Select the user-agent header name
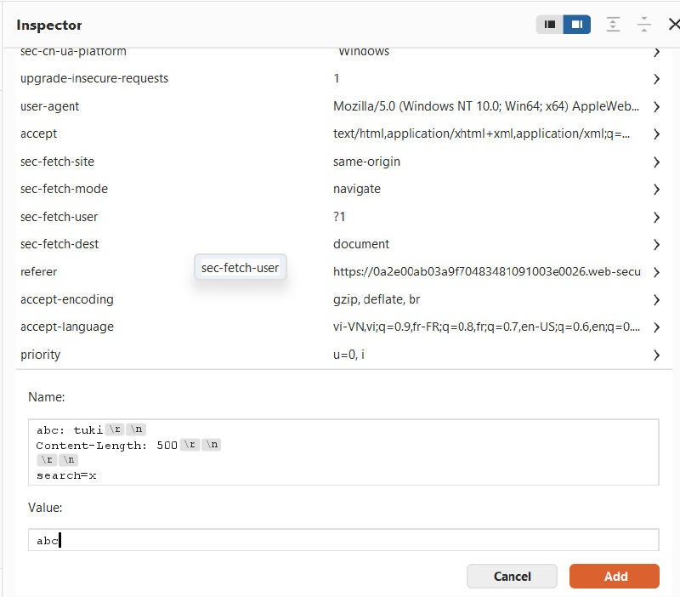This screenshot has height=597, width=680. [x=49, y=106]
